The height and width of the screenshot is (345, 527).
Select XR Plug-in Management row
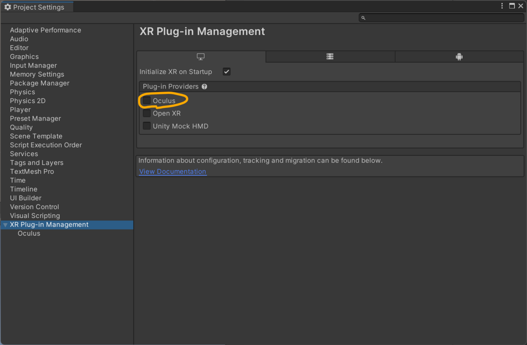tap(67, 225)
